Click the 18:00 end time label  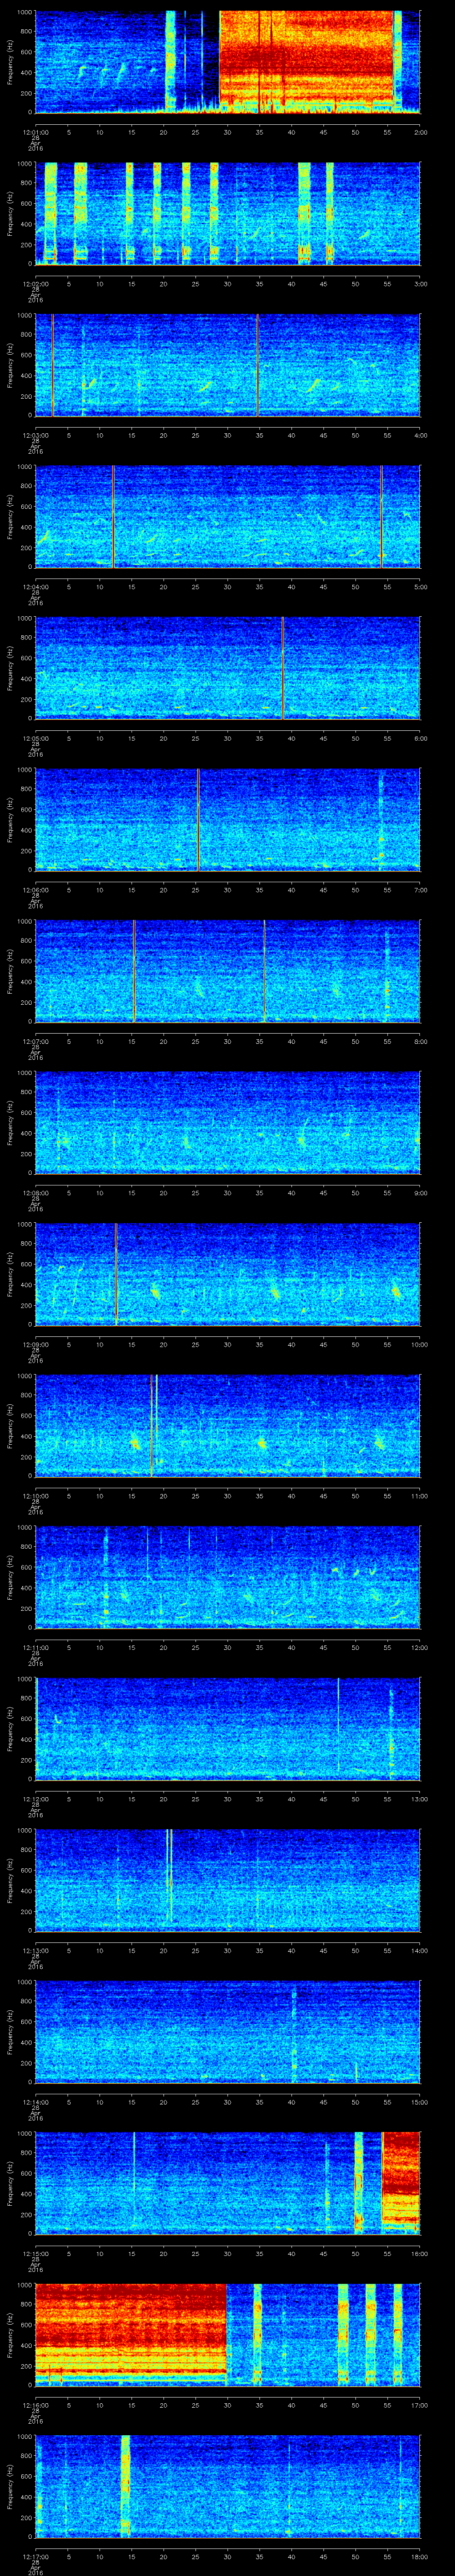pos(419,2556)
